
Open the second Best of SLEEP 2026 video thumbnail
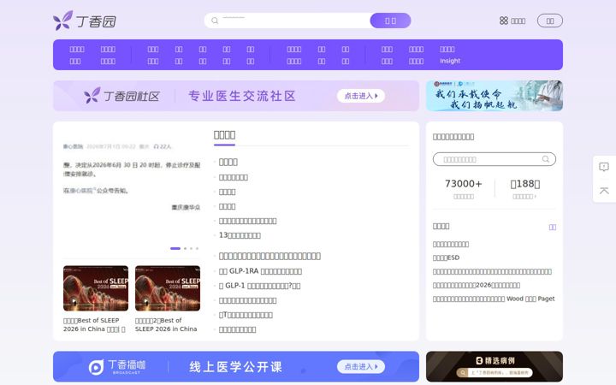click(x=168, y=288)
